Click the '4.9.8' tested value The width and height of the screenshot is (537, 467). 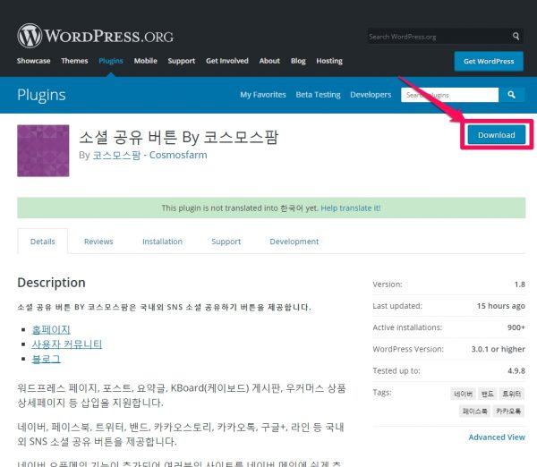coord(516,370)
